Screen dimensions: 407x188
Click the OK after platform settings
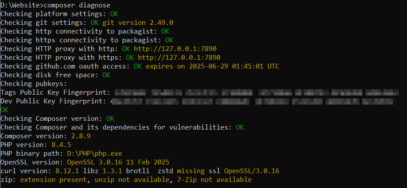[114, 14]
